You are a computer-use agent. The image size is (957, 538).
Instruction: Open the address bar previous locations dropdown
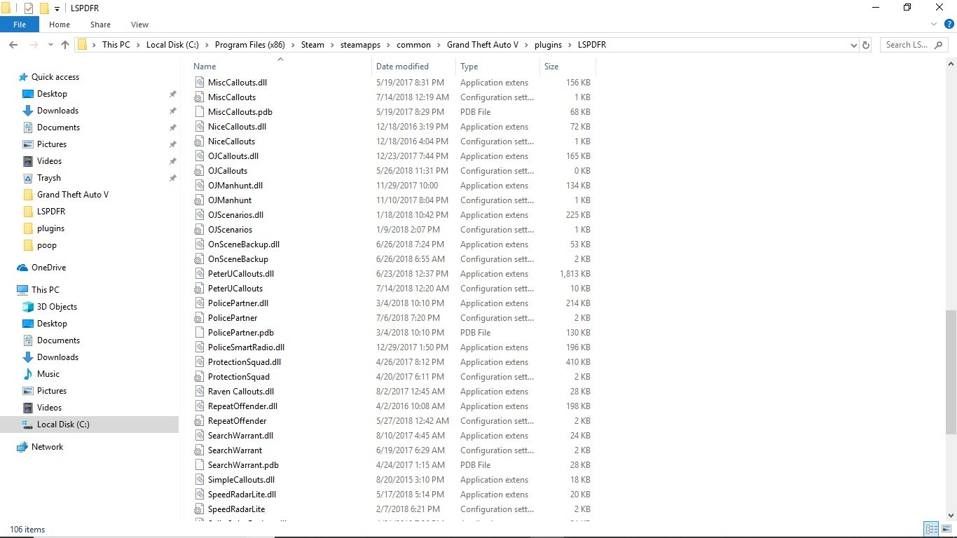[853, 45]
